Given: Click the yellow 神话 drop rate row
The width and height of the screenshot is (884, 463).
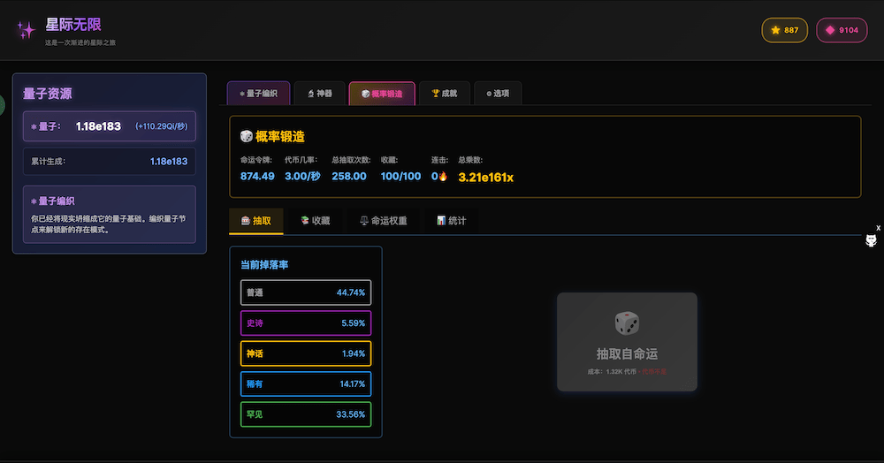Looking at the screenshot, I should [305, 353].
